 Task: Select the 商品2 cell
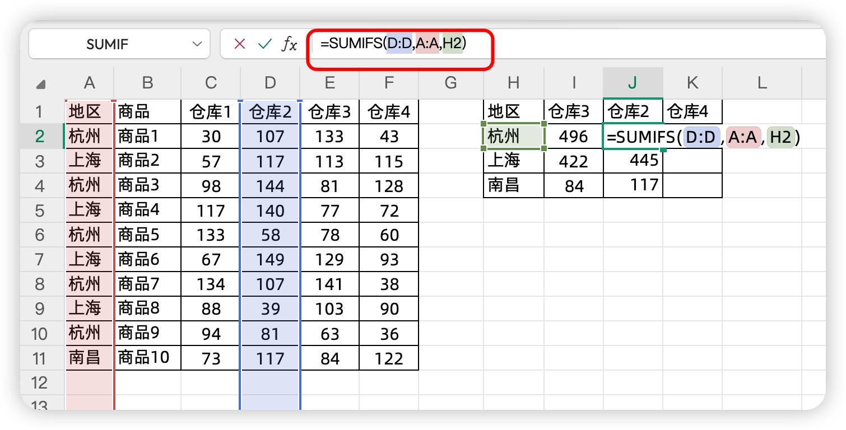coord(147,161)
